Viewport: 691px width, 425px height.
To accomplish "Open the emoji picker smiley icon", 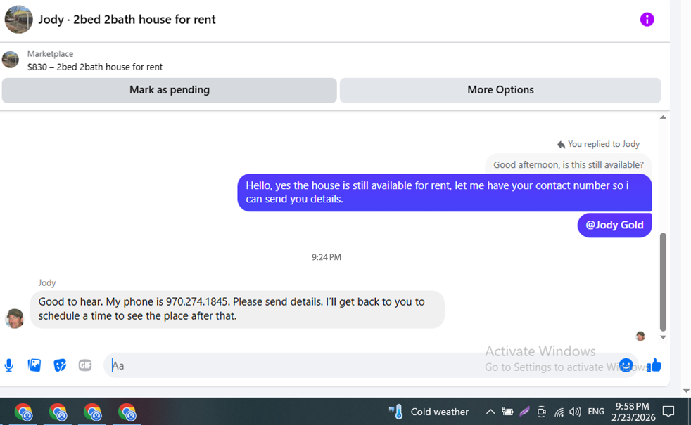I will [626, 365].
